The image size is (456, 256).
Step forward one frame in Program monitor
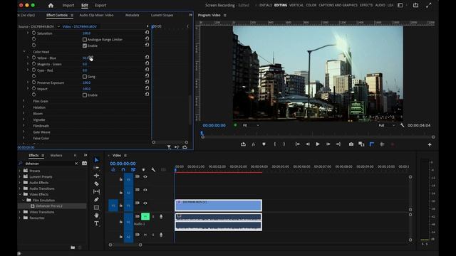(x=328, y=144)
